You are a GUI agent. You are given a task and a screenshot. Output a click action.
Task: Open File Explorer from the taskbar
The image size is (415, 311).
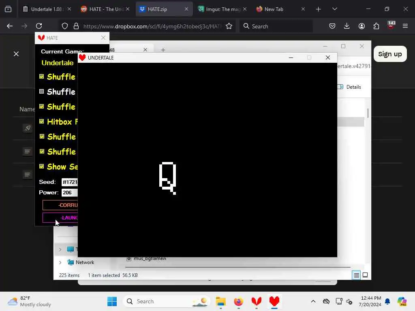220,301
